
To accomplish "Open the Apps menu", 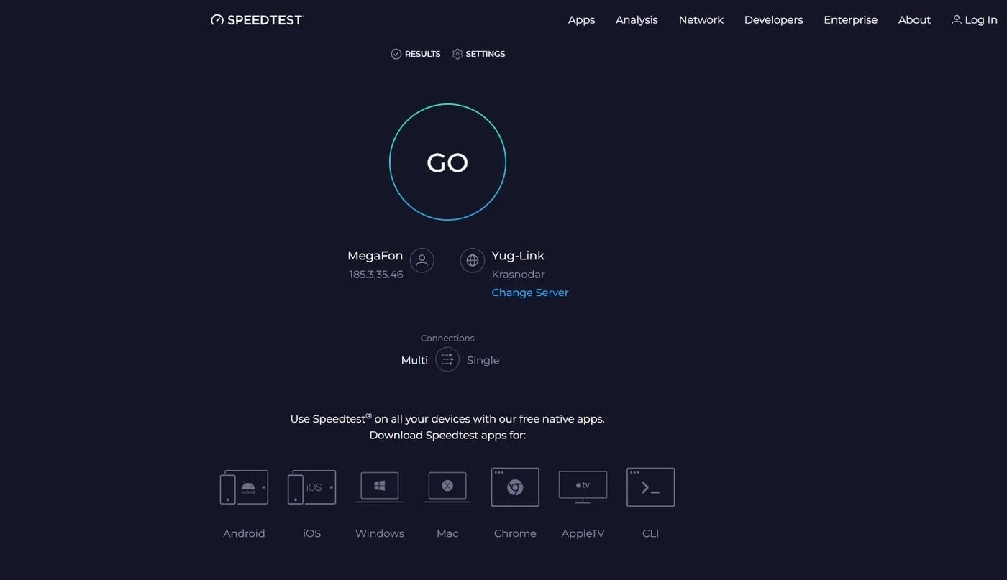I will tap(581, 20).
